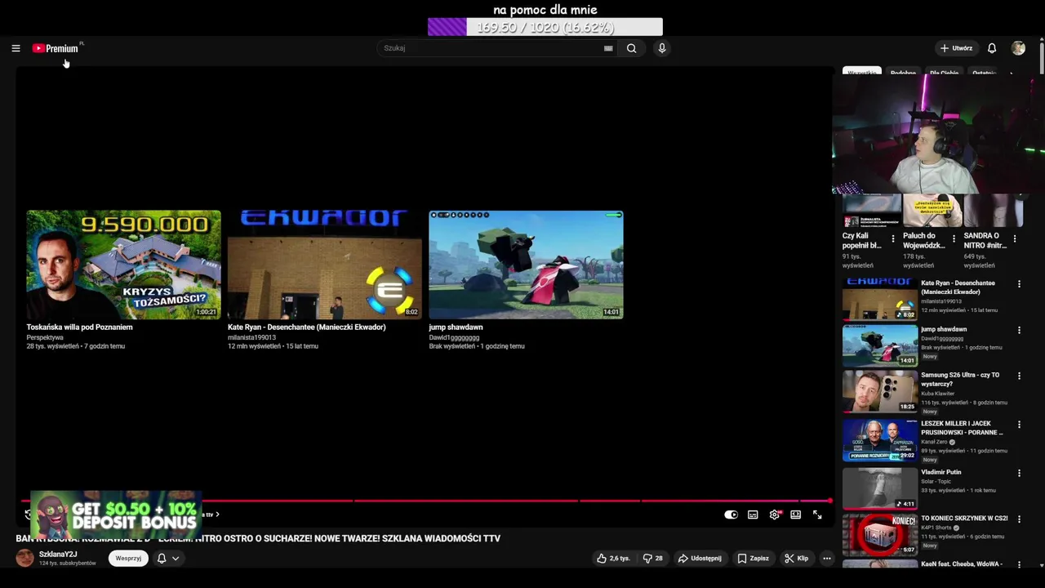Open the on-screen keyboard in search box
Viewport: 1045px width, 588px height.
[x=608, y=48]
